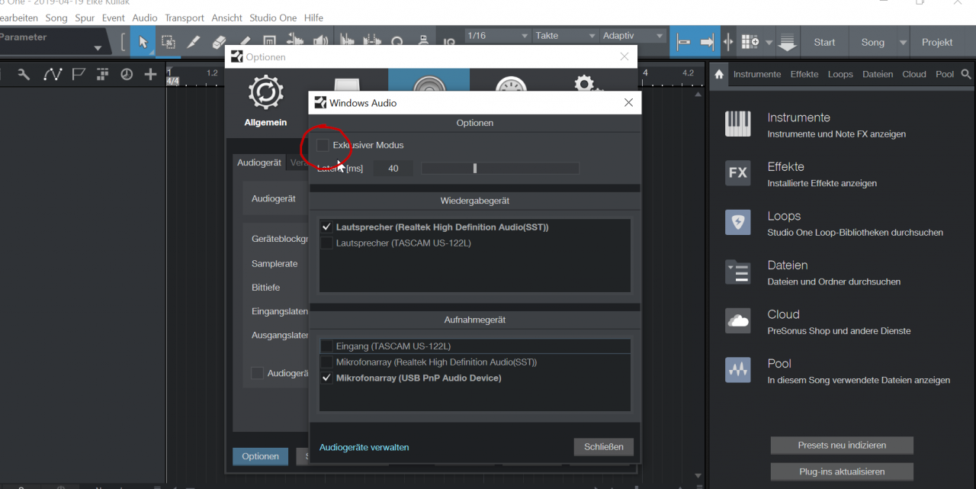Viewport: 976px width, 489px height.
Task: Open track inspector wrench icon
Action: click(24, 74)
